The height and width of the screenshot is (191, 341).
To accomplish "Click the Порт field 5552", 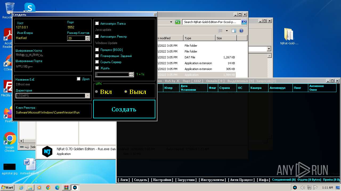I will point(71,27).
